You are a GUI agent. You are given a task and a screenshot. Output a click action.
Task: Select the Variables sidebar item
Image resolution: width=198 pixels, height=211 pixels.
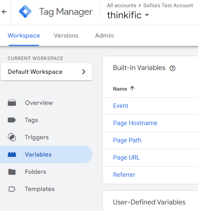(x=46, y=154)
